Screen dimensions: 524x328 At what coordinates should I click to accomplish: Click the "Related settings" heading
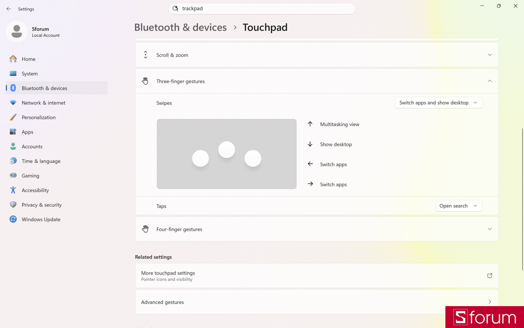tap(153, 257)
